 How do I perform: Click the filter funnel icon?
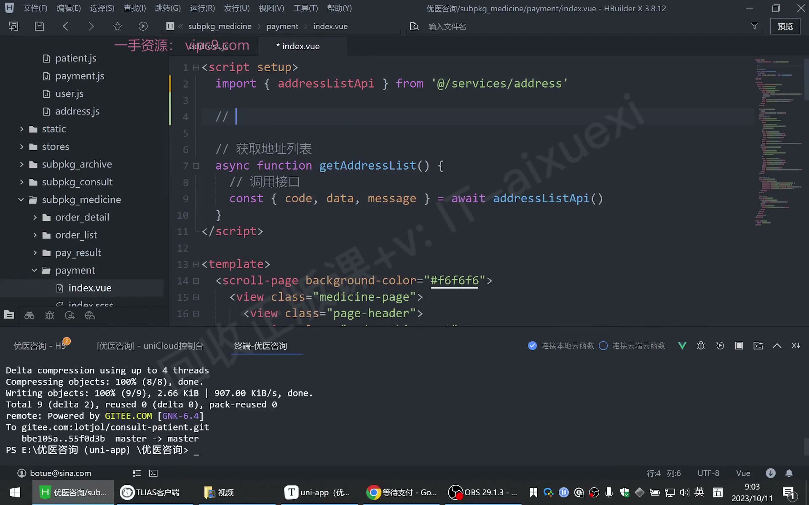[x=755, y=26]
